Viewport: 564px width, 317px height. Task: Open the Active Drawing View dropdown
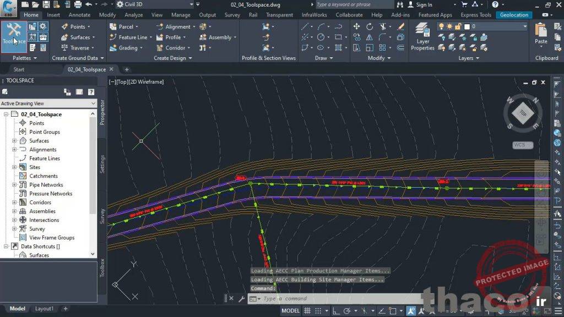coord(94,103)
